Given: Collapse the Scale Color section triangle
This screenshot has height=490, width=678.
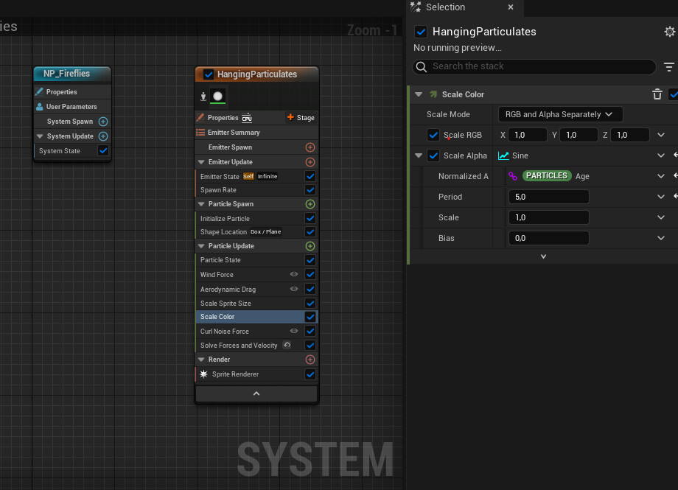Looking at the screenshot, I should coord(419,94).
